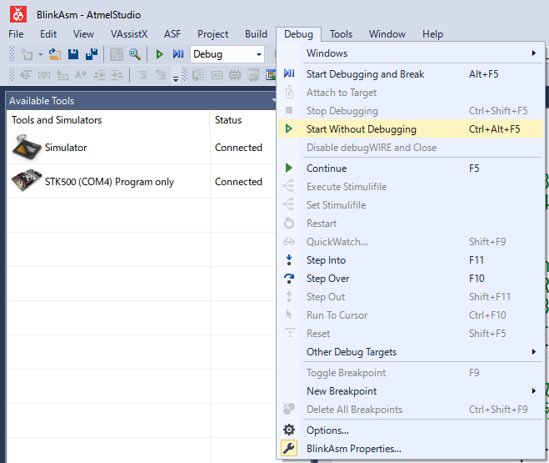This screenshot has width=549, height=463.
Task: Choose Start Debugging and Break menu item
Action: tap(411, 74)
